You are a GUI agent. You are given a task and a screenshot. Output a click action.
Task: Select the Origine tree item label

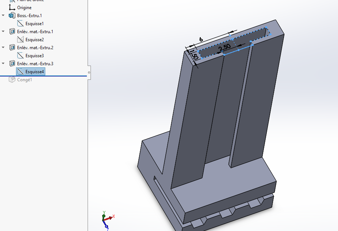click(24, 7)
